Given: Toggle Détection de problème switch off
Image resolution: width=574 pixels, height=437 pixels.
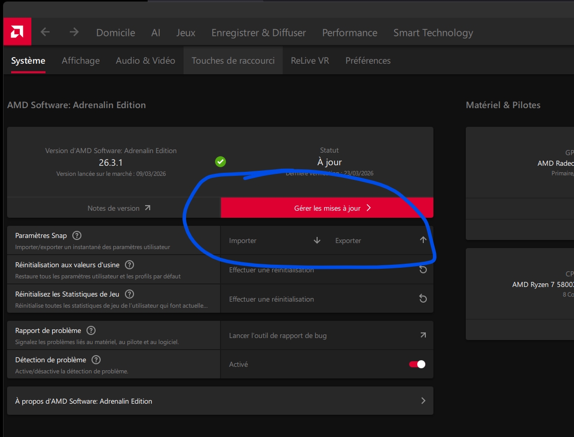Looking at the screenshot, I should tap(417, 364).
